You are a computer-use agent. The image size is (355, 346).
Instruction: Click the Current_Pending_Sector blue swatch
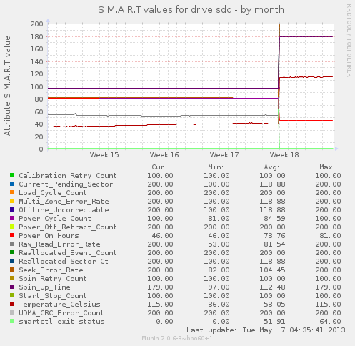click(x=12, y=184)
